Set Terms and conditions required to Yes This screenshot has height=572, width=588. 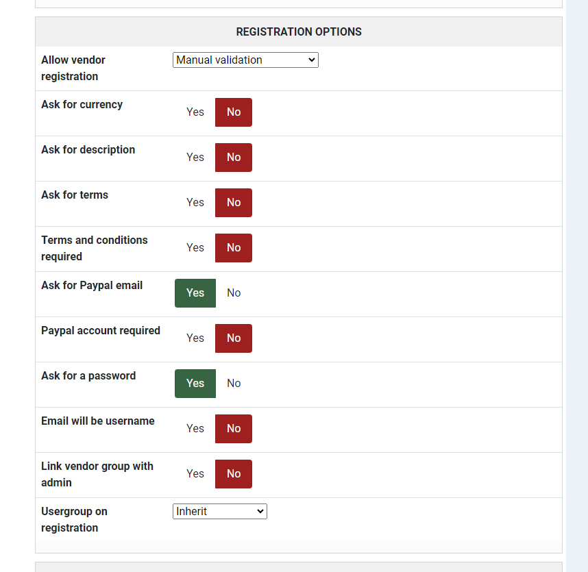click(x=195, y=248)
